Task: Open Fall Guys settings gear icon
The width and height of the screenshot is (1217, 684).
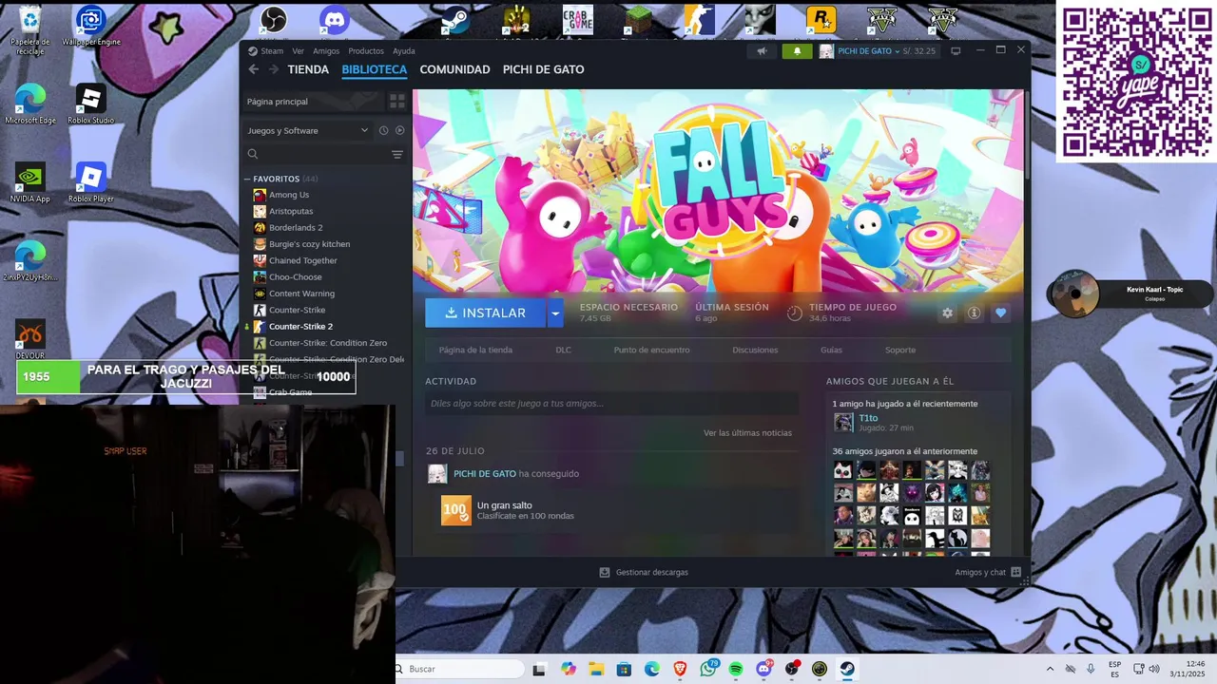Action: [947, 313]
